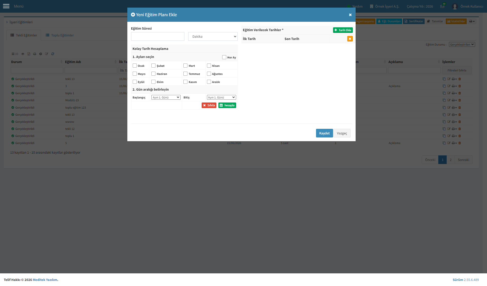Tick the Ağustos month checkbox

209,74
